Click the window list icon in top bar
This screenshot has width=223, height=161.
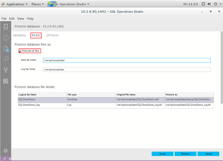(x=203, y=4)
